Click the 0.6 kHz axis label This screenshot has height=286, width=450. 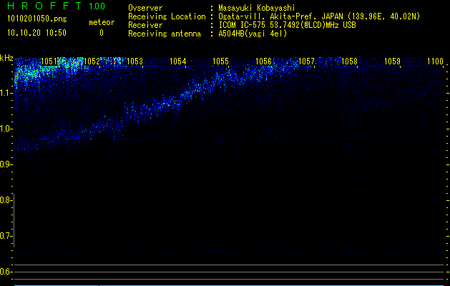[6, 272]
